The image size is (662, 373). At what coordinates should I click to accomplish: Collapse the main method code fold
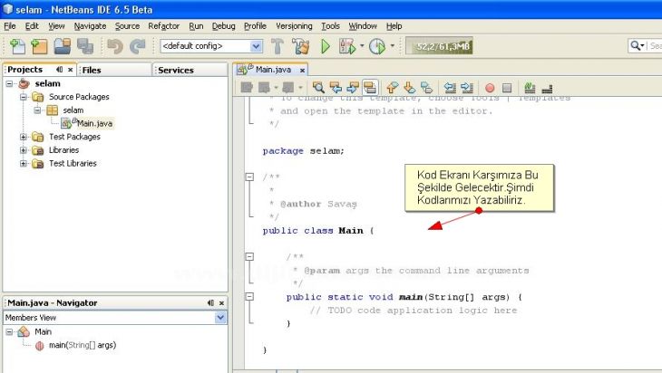coord(250,297)
